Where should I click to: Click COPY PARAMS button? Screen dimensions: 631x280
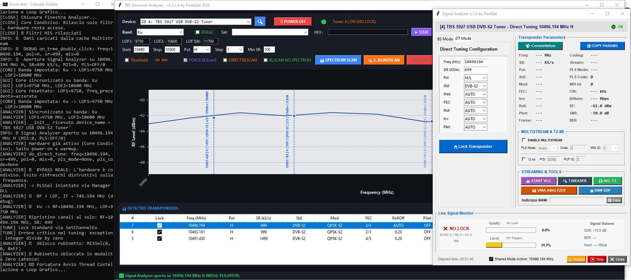[x=602, y=46]
